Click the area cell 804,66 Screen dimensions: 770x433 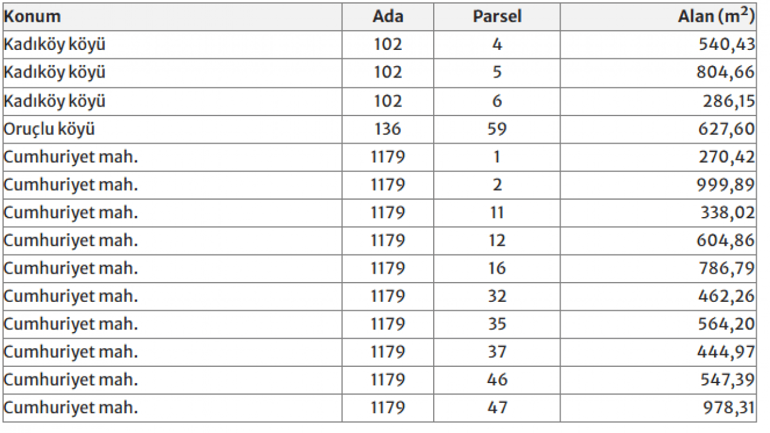[727, 73]
